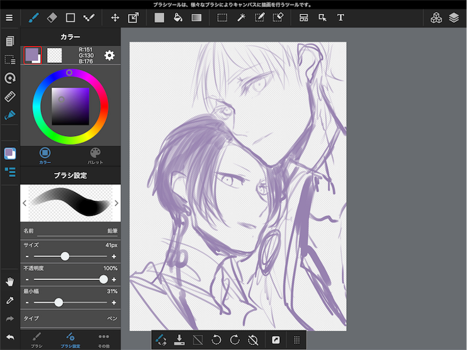Decrease サイズ with minus button
The height and width of the screenshot is (350, 467).
coord(27,256)
